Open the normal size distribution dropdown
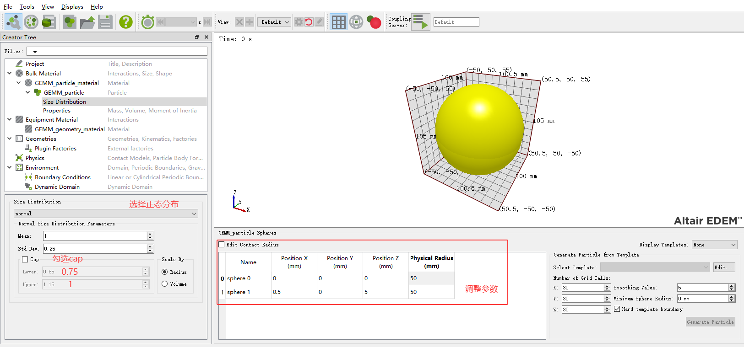Viewport: 744px width, 347px height. (x=106, y=214)
